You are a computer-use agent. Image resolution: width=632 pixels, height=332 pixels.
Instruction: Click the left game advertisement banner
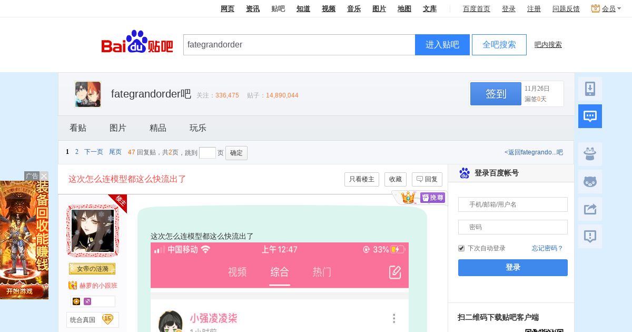point(24,240)
